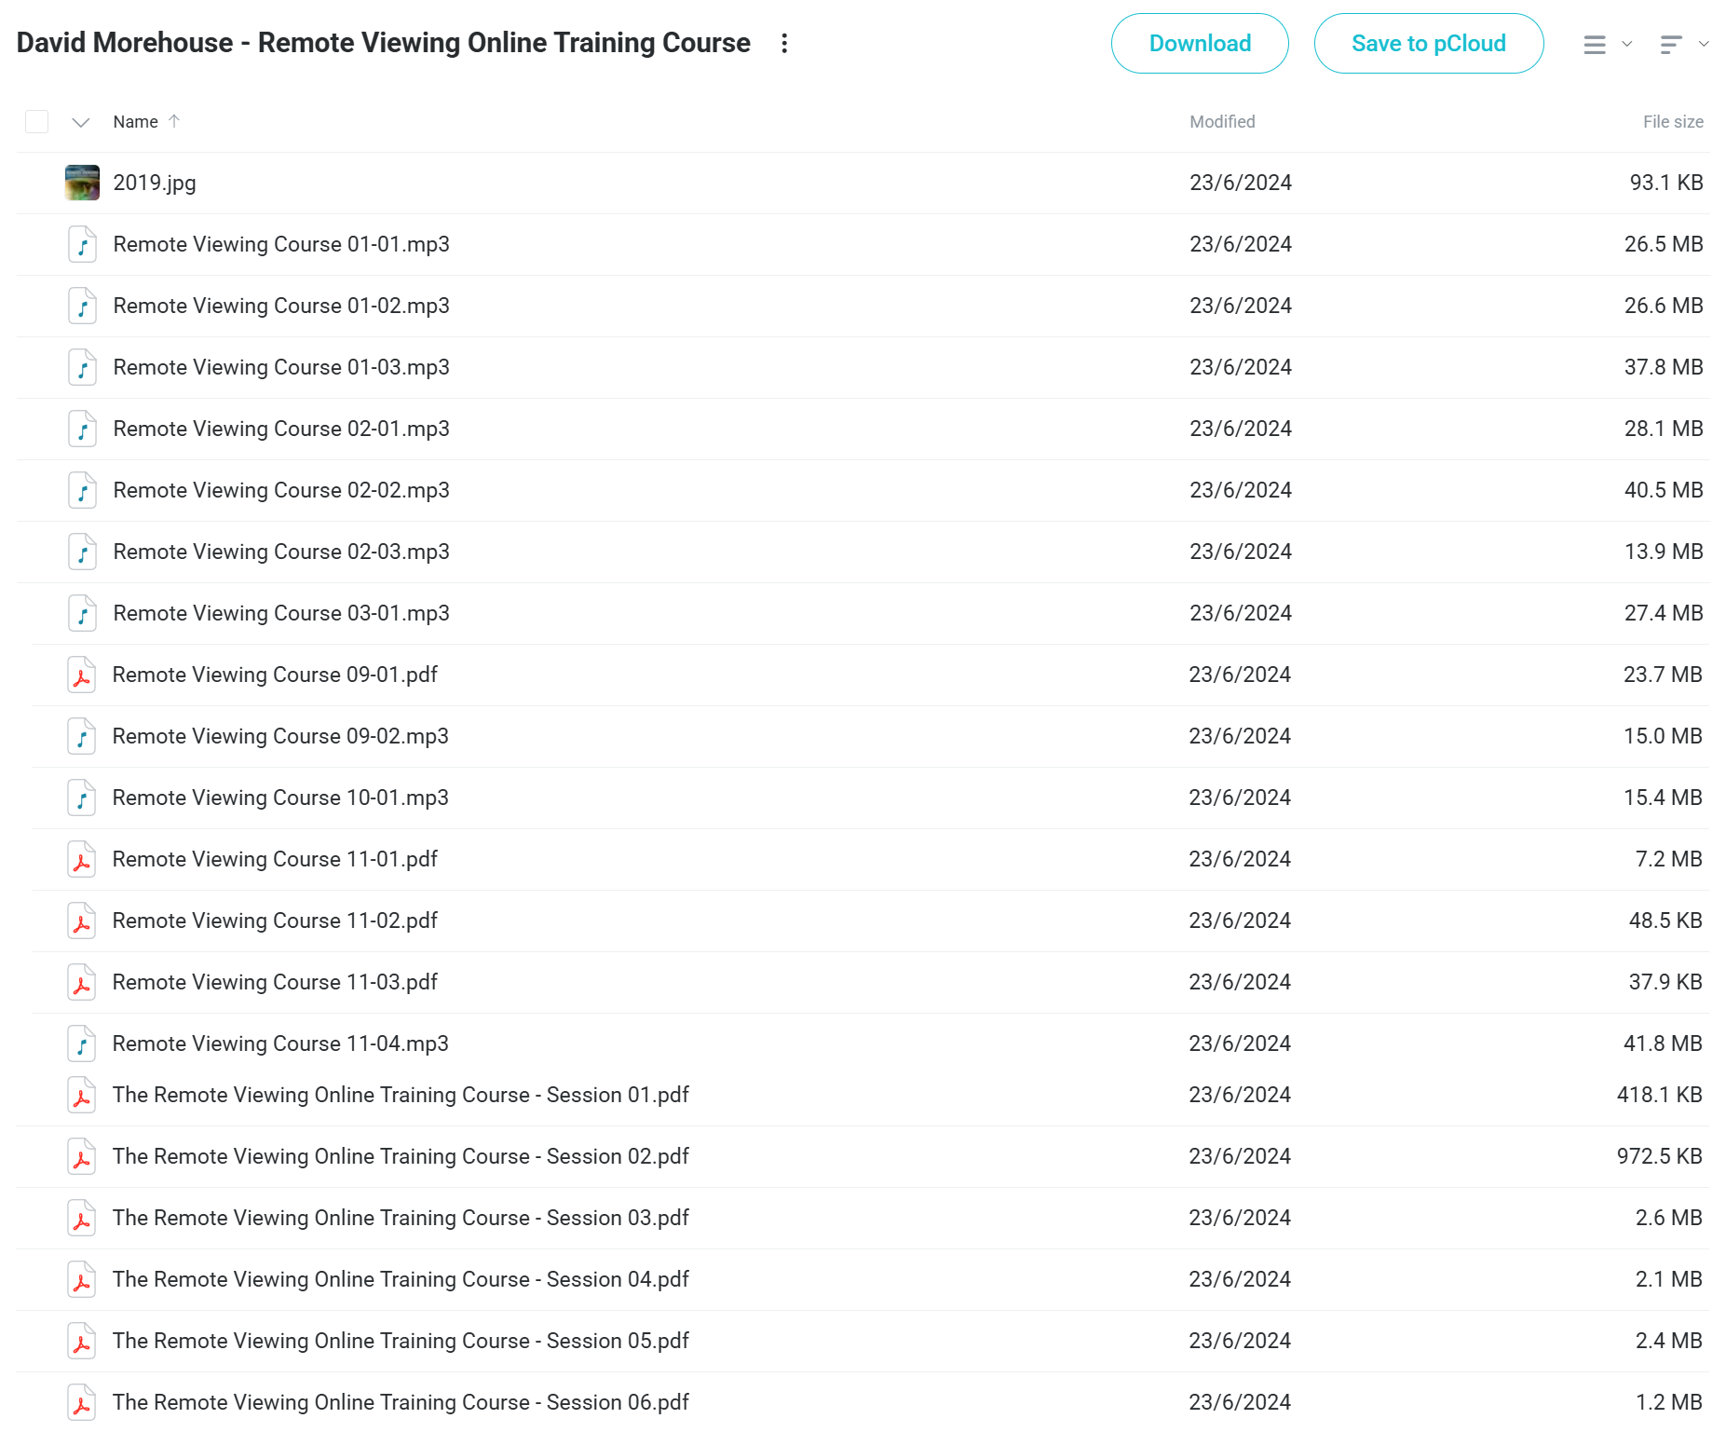Click the Download button

click(1199, 44)
